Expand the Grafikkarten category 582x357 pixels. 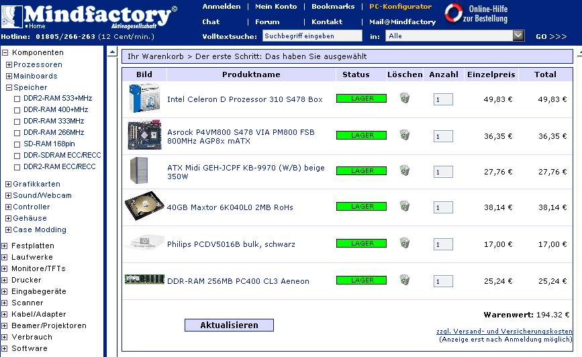click(x=8, y=184)
